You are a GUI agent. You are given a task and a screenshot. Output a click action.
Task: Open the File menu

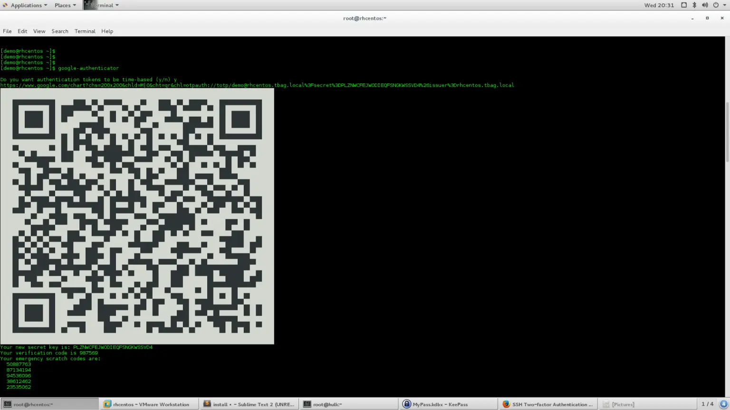click(7, 31)
